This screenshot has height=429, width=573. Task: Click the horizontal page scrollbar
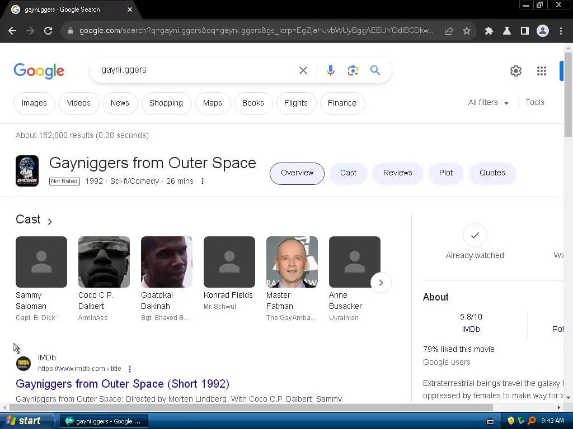[251, 407]
